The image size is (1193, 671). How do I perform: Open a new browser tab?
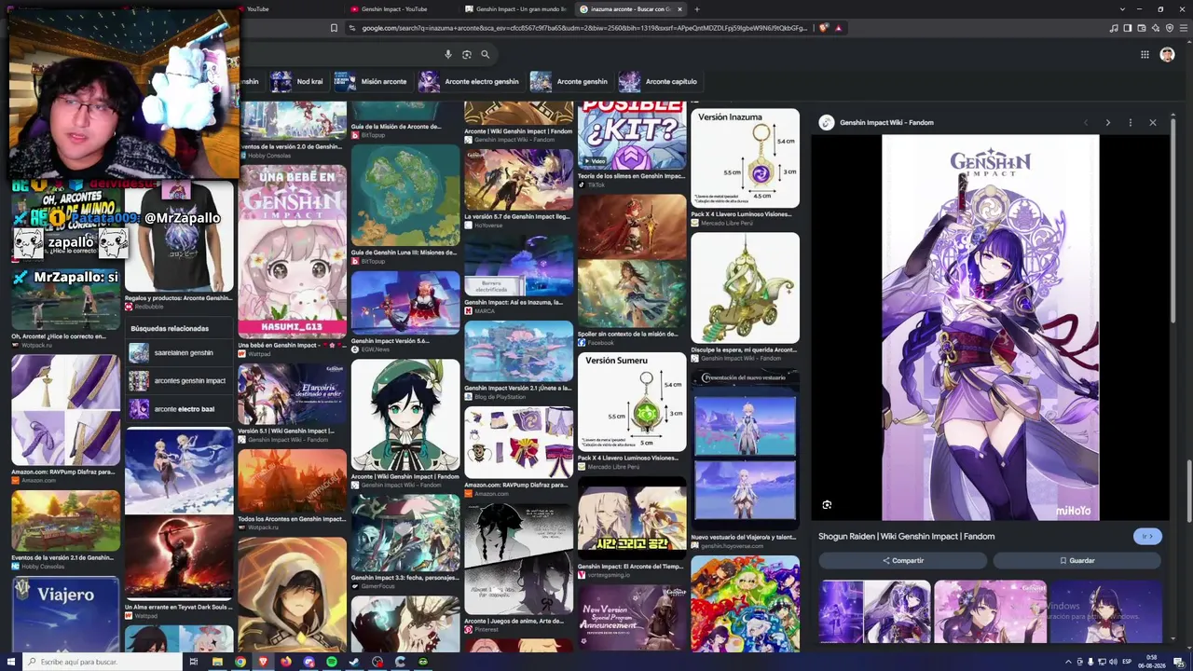[x=696, y=9]
